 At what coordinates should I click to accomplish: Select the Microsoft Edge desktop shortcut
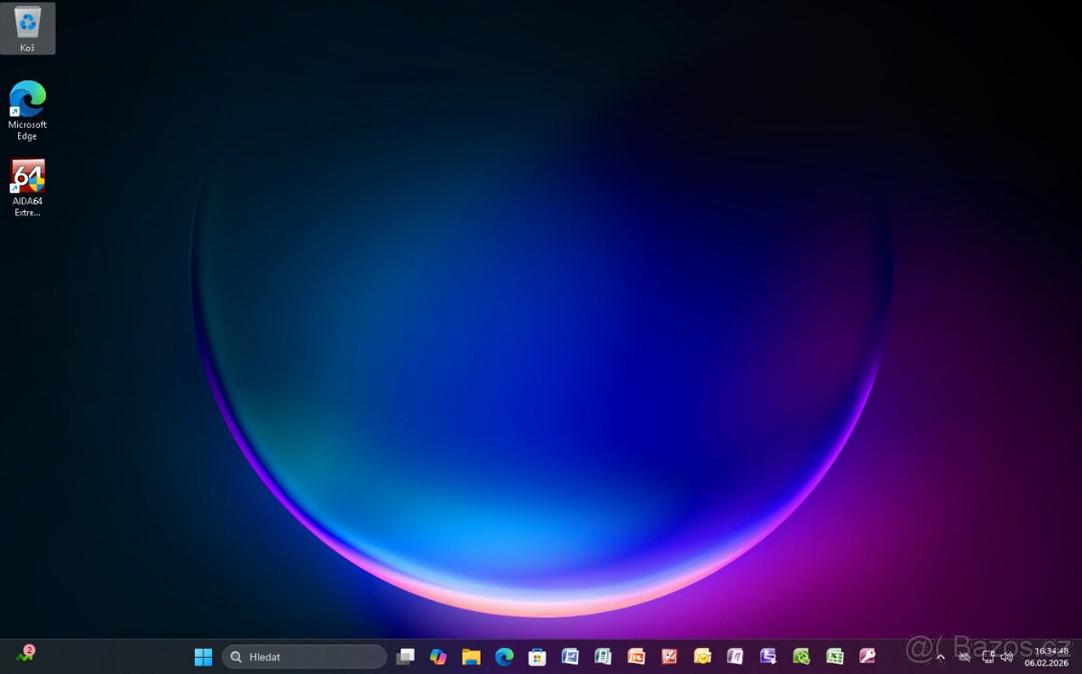tap(27, 110)
